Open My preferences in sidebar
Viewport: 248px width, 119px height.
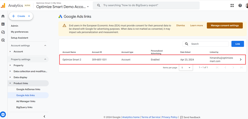click(20, 32)
